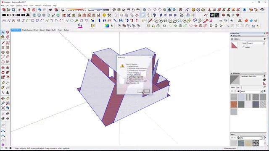Open the File menu
The image size is (269, 151).
pos(3,5)
